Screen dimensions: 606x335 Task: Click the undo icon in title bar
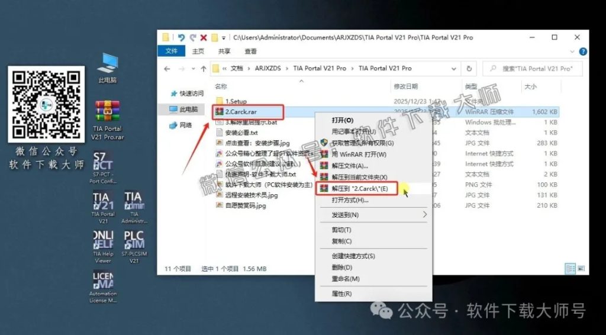click(x=181, y=37)
